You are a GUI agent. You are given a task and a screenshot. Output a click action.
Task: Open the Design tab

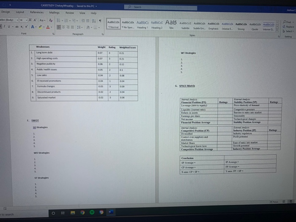[x=5, y=12]
